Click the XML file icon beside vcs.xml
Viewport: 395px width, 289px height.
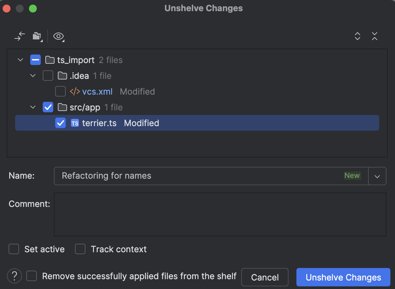74,91
